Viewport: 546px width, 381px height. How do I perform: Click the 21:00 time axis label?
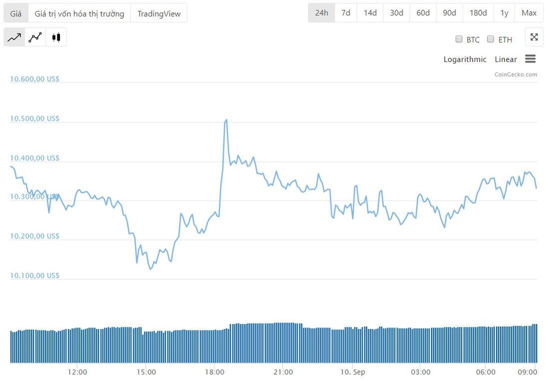(x=283, y=372)
